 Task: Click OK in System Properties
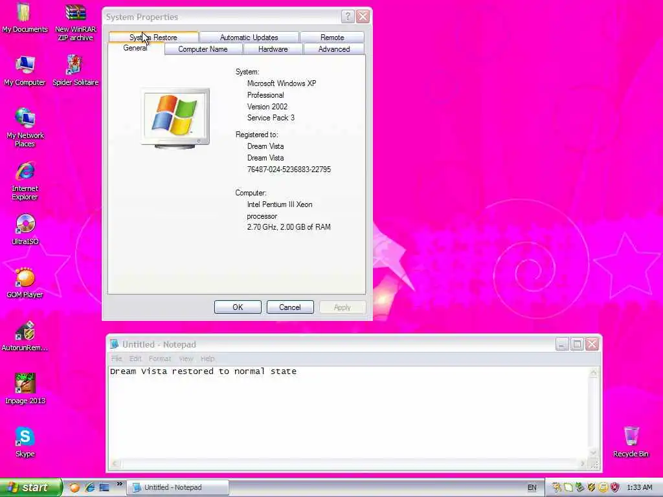[x=238, y=307]
